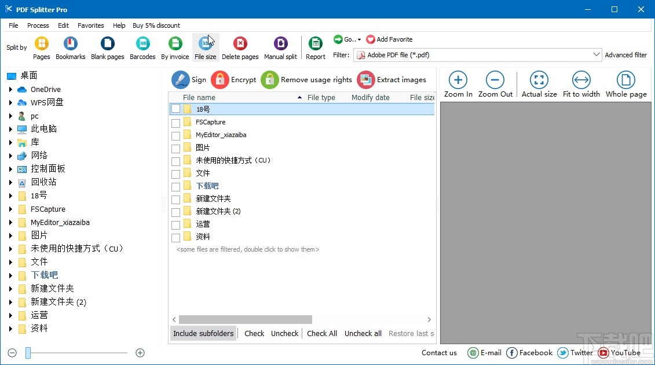655x365 pixels.
Task: Check the 文件 folder checkbox in list
Action: click(176, 174)
